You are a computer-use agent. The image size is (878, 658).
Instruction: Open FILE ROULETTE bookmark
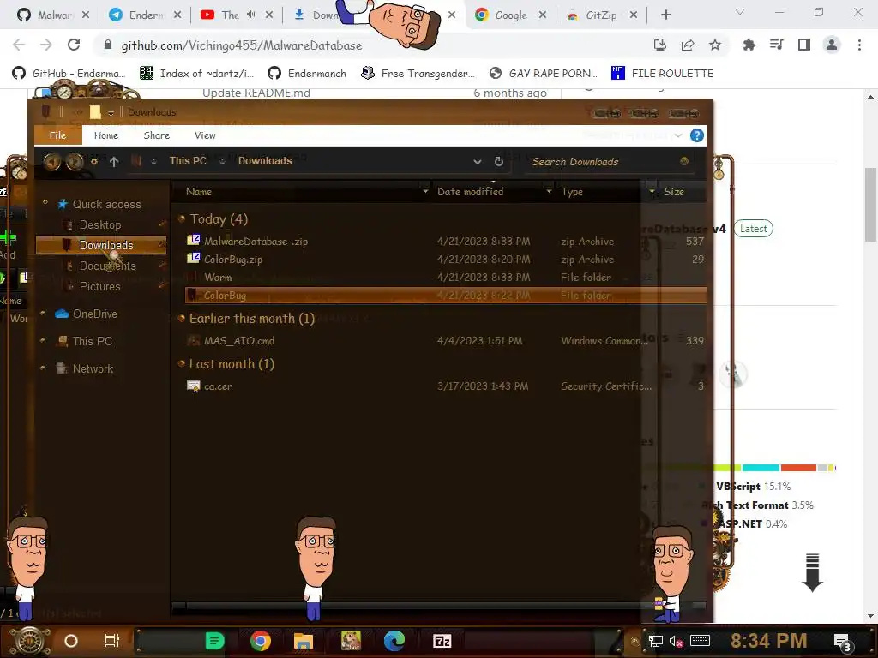click(x=663, y=74)
